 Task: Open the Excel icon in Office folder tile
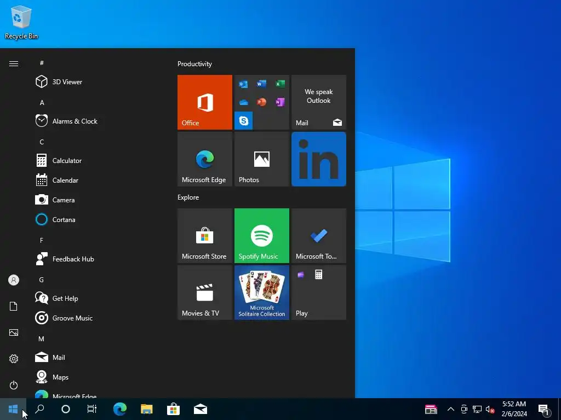pos(280,84)
